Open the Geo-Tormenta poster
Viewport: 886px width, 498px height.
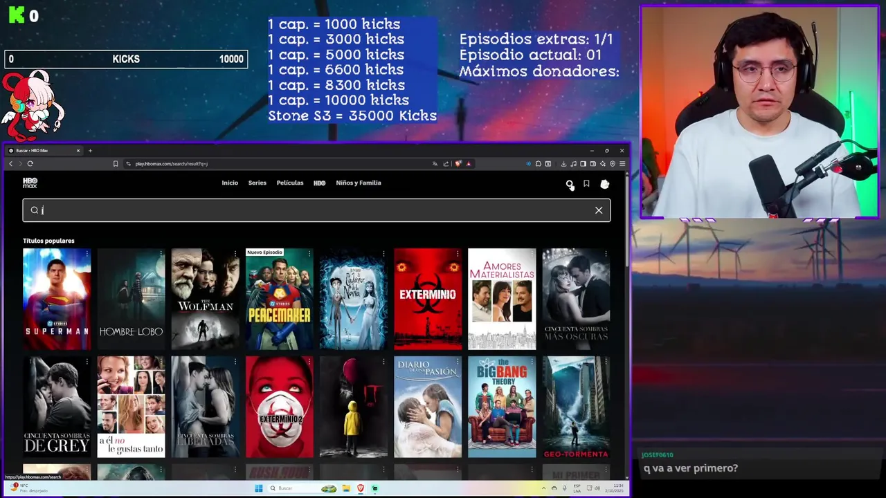click(x=576, y=407)
